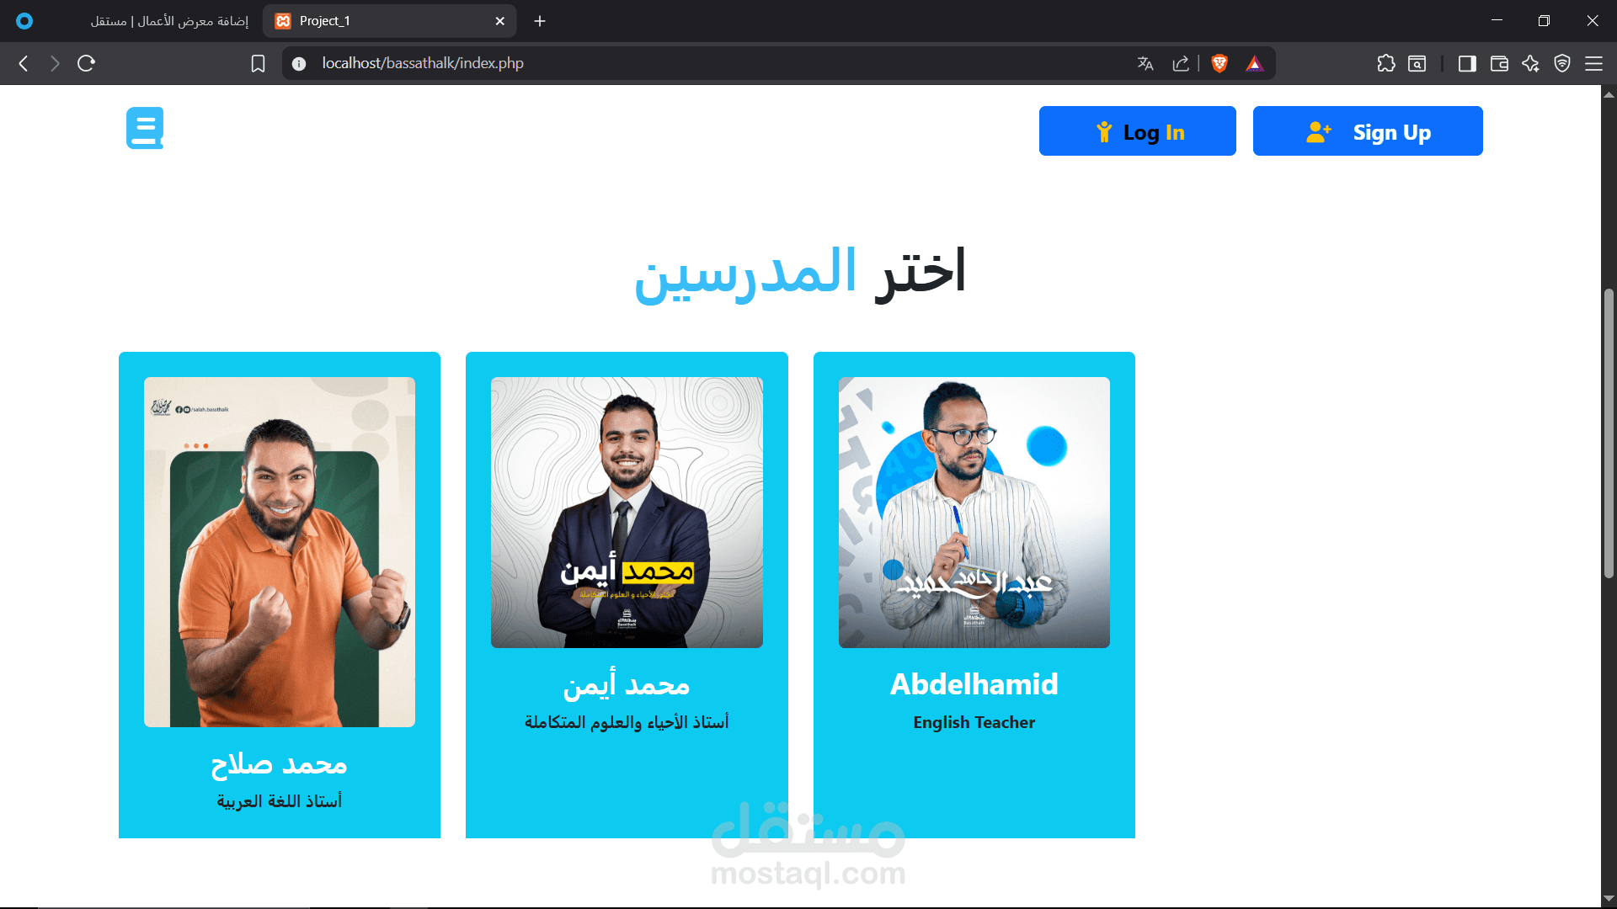Screen dimensions: 1617x909
Task: Bookmark this page with the bookmark icon
Action: click(259, 63)
